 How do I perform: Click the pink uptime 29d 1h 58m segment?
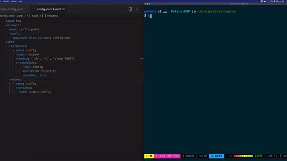point(167,156)
